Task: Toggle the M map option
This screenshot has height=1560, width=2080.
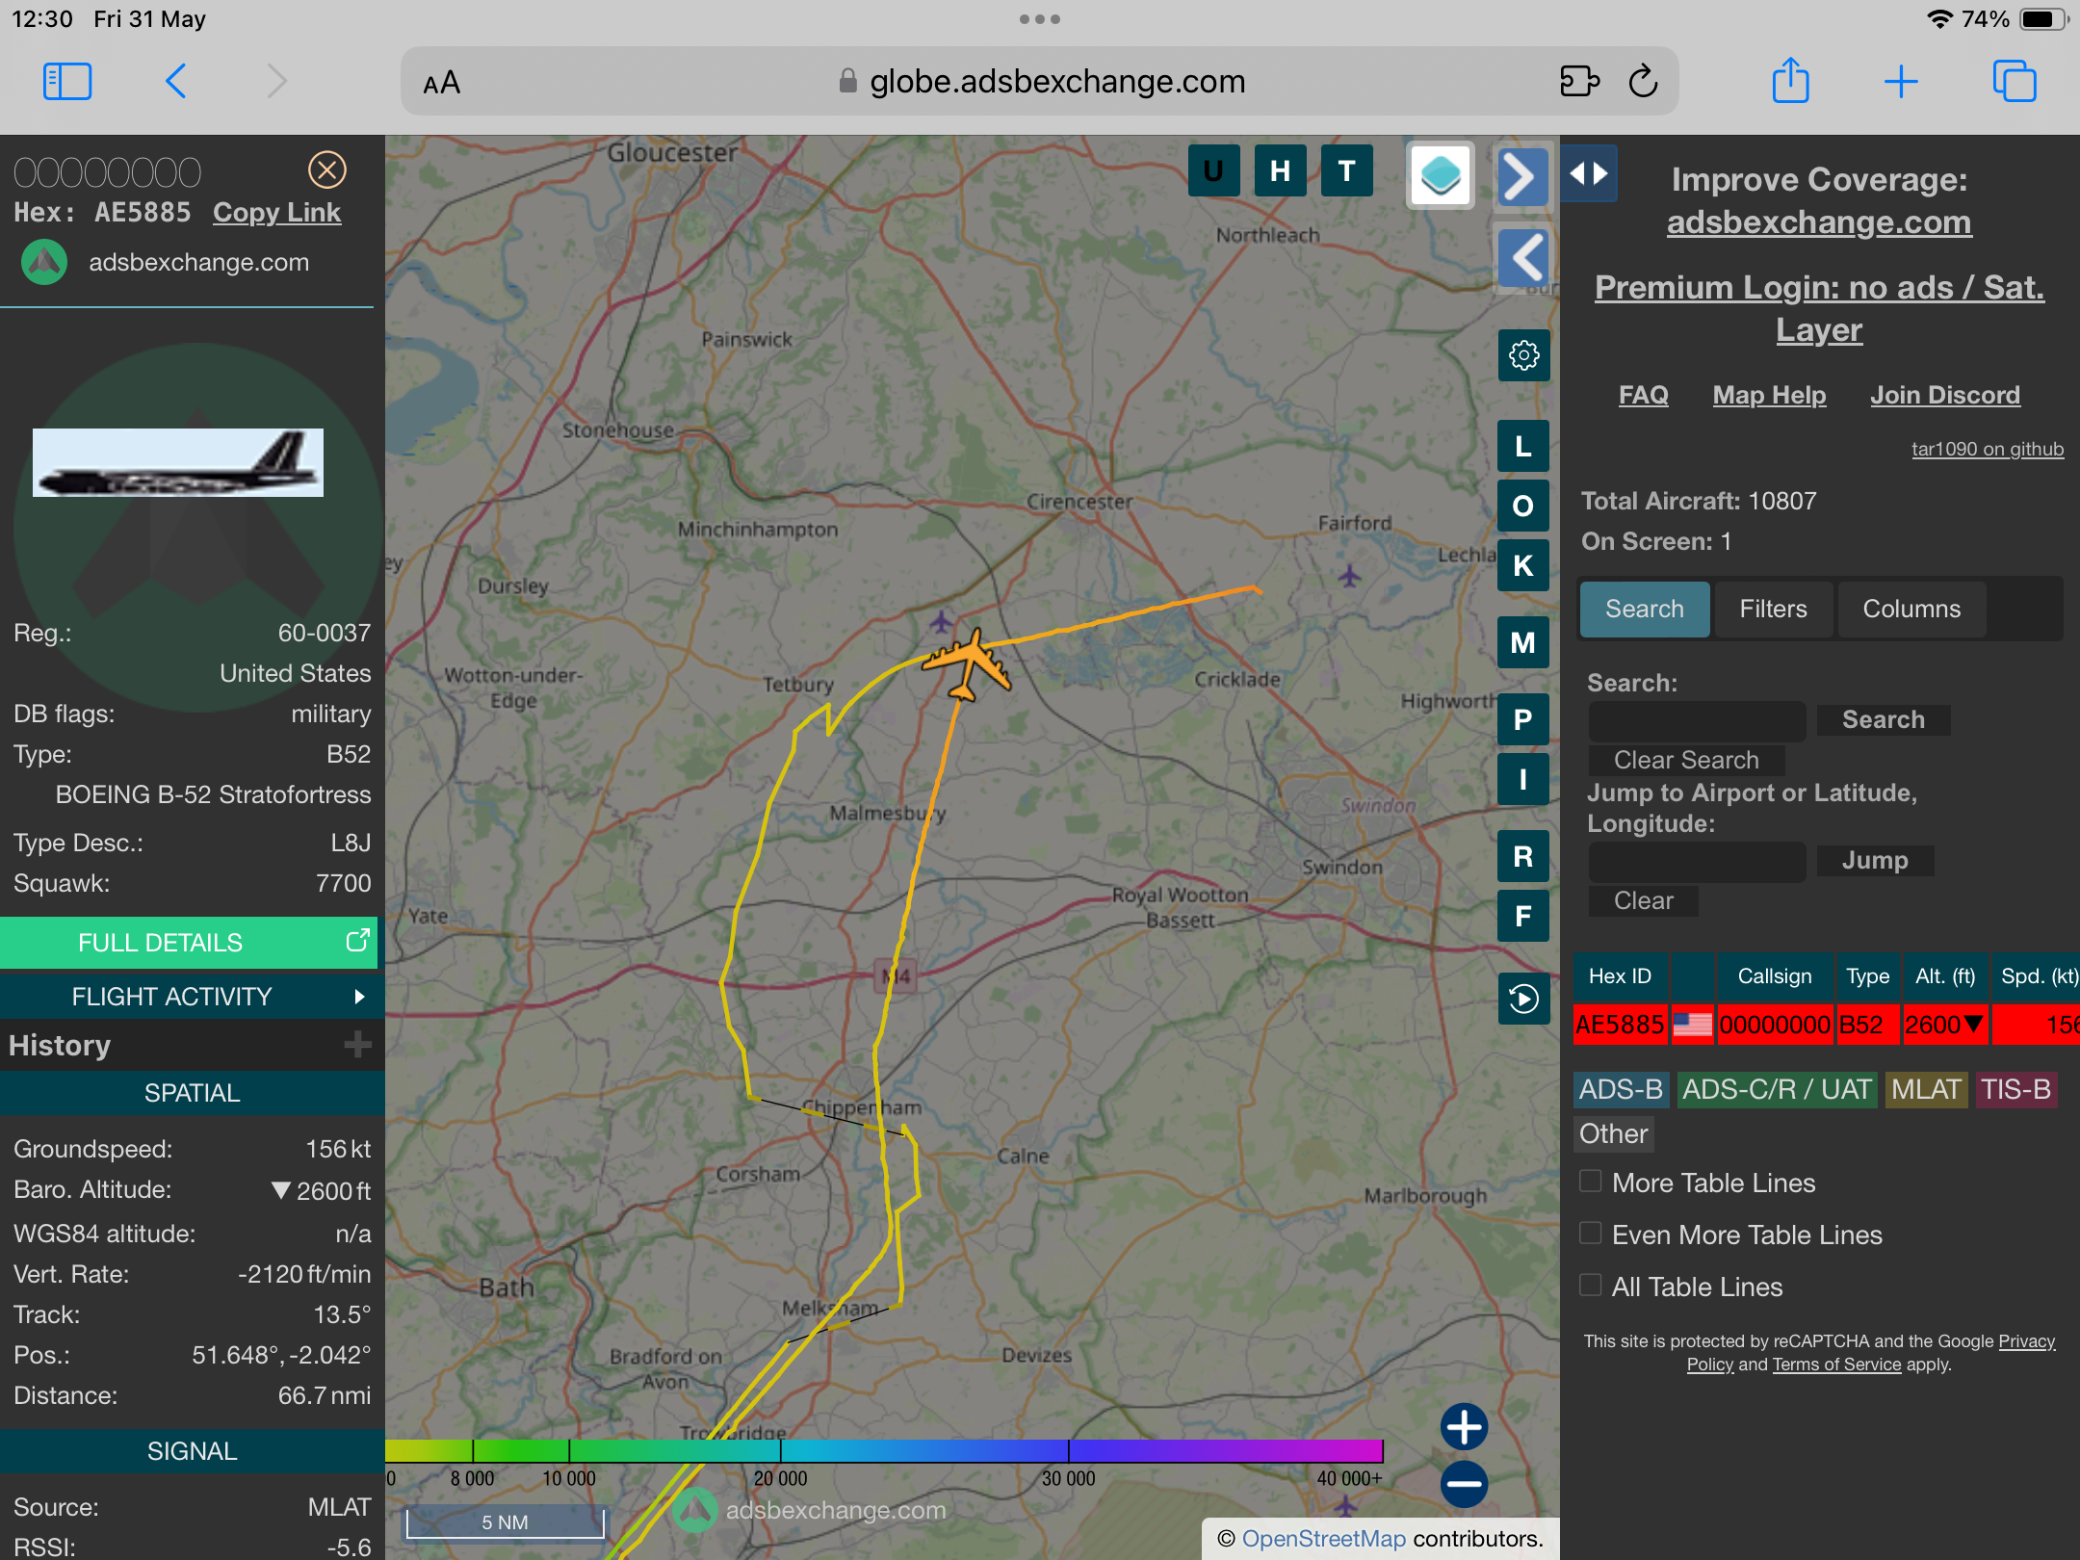Action: (x=1523, y=642)
